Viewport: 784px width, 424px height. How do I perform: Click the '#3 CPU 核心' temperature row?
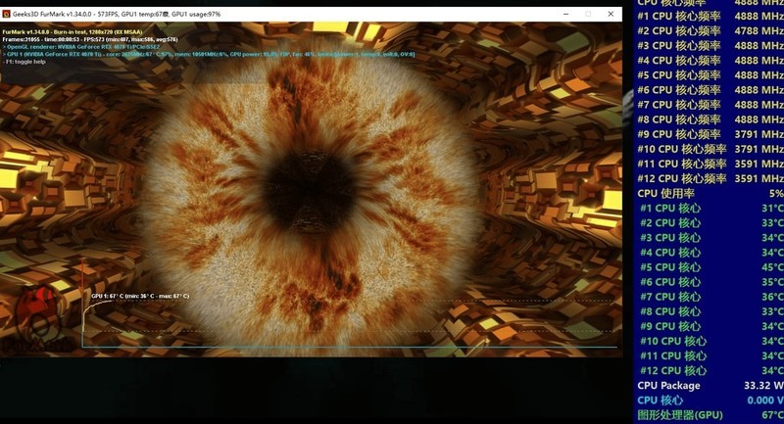pyautogui.click(x=710, y=238)
